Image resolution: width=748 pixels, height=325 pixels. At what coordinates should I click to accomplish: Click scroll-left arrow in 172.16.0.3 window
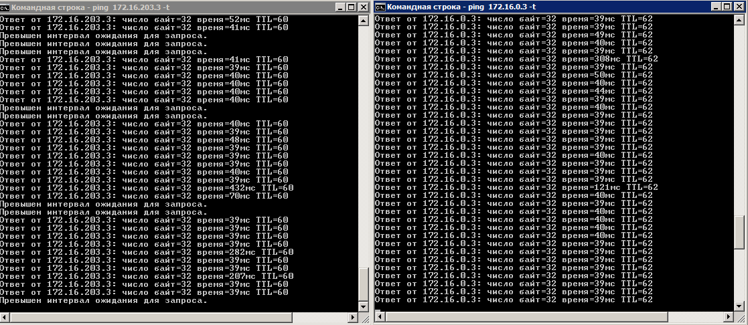click(380, 318)
